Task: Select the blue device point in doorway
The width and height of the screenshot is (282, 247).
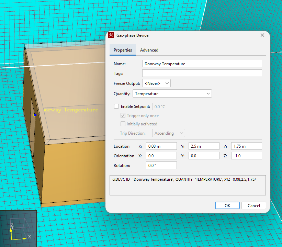Action: click(35, 115)
